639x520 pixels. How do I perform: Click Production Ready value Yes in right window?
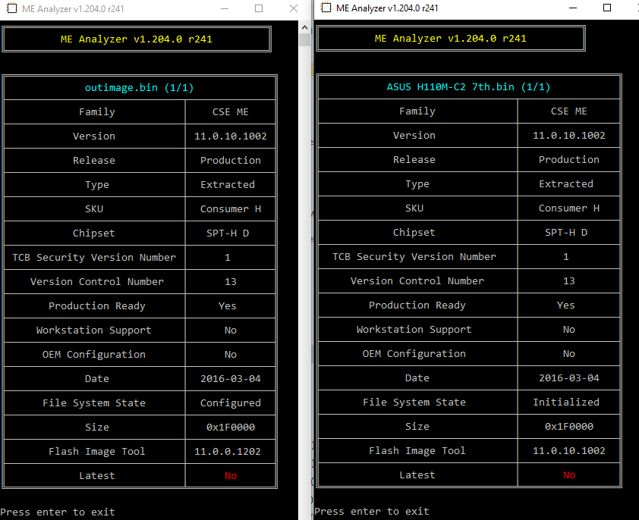click(566, 305)
